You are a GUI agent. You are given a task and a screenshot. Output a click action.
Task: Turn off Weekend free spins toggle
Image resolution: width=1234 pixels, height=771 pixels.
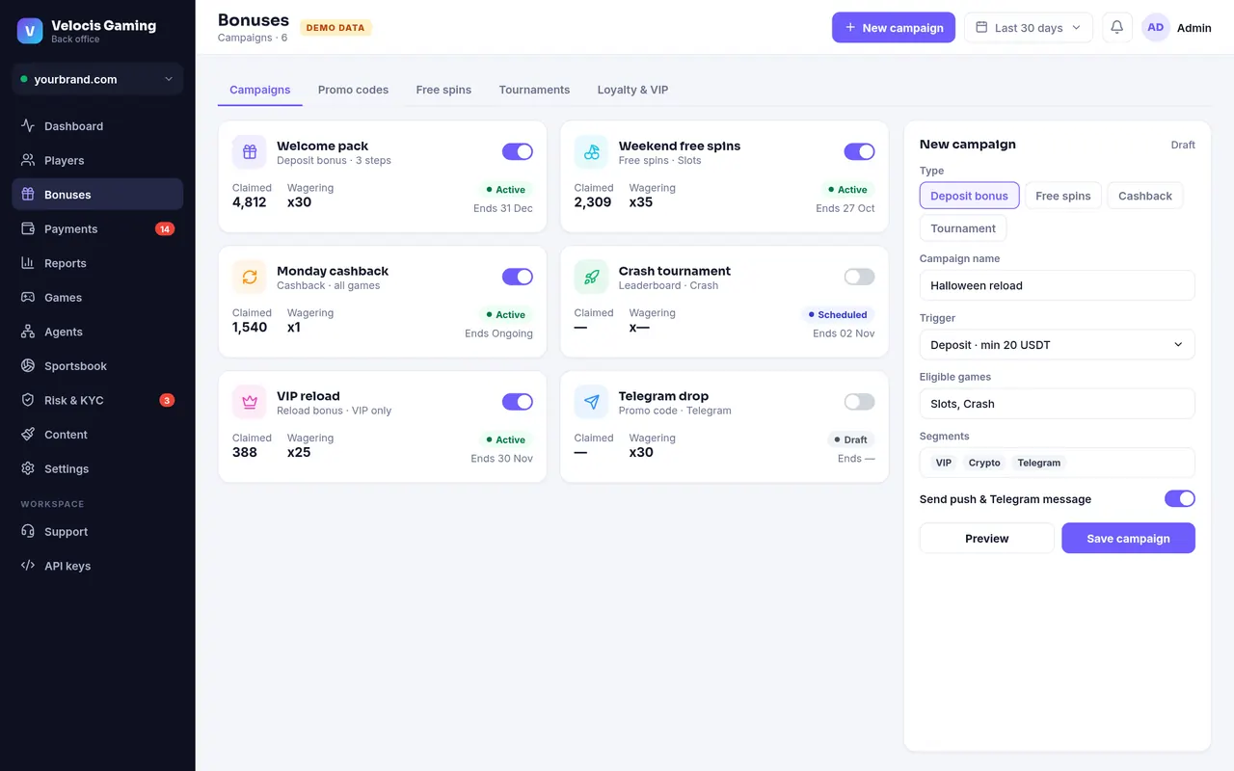click(860, 151)
